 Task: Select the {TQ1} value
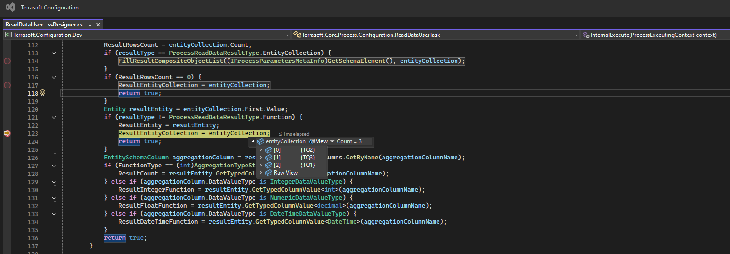[x=308, y=165]
